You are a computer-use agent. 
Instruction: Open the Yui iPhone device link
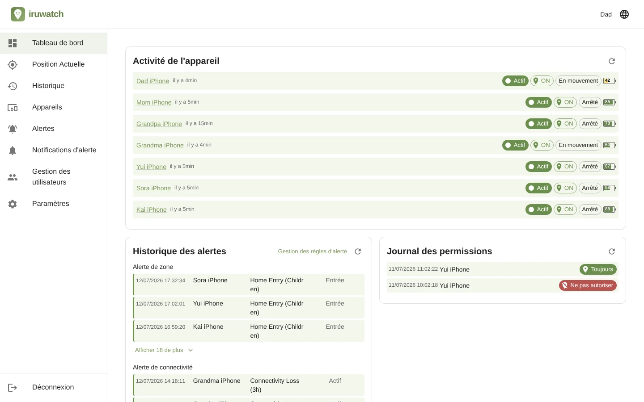tap(151, 167)
